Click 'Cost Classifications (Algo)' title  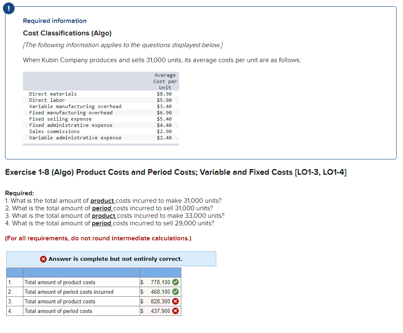click(x=68, y=33)
